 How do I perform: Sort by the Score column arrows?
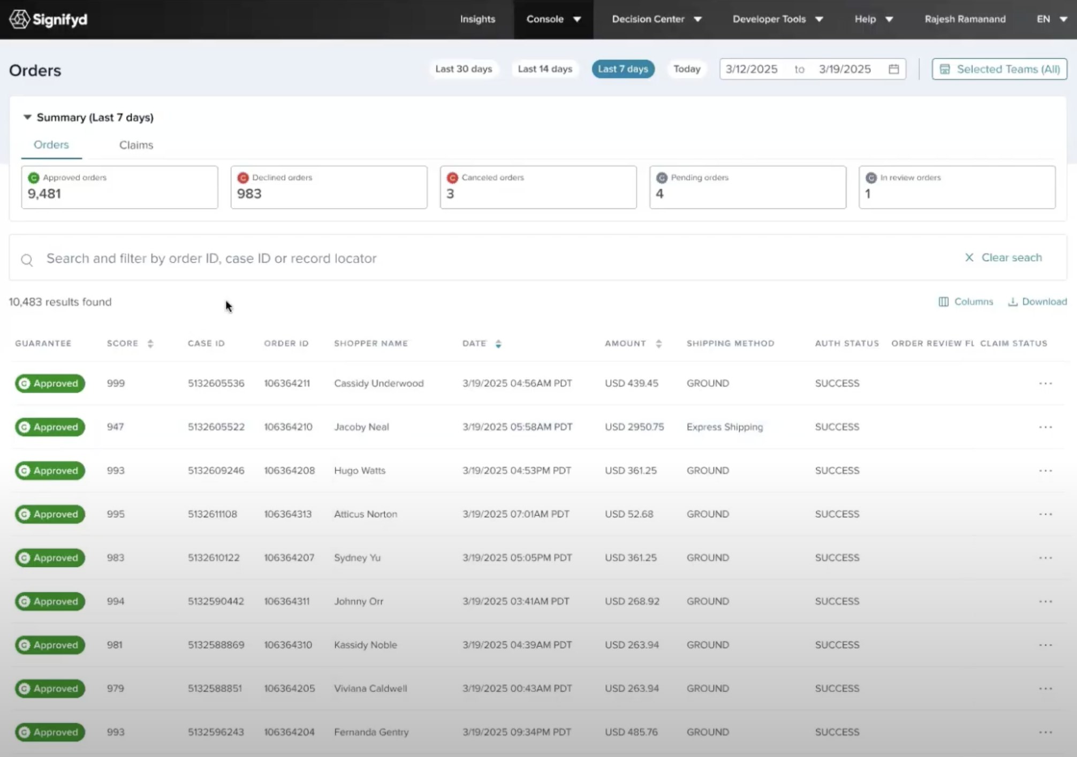150,344
